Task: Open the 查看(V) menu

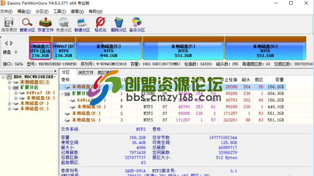Action: pos(77,11)
